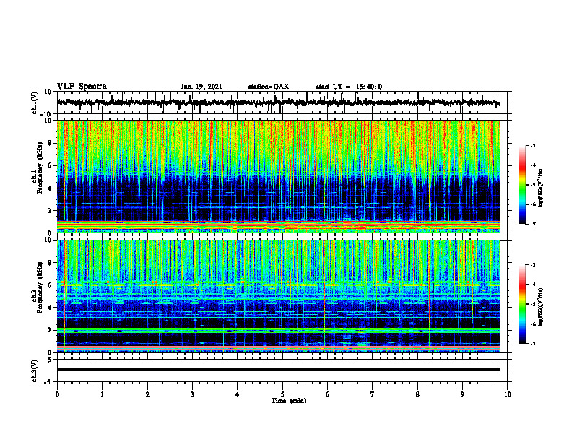Click the ch.2 spectrogram color scale bar

(522, 304)
